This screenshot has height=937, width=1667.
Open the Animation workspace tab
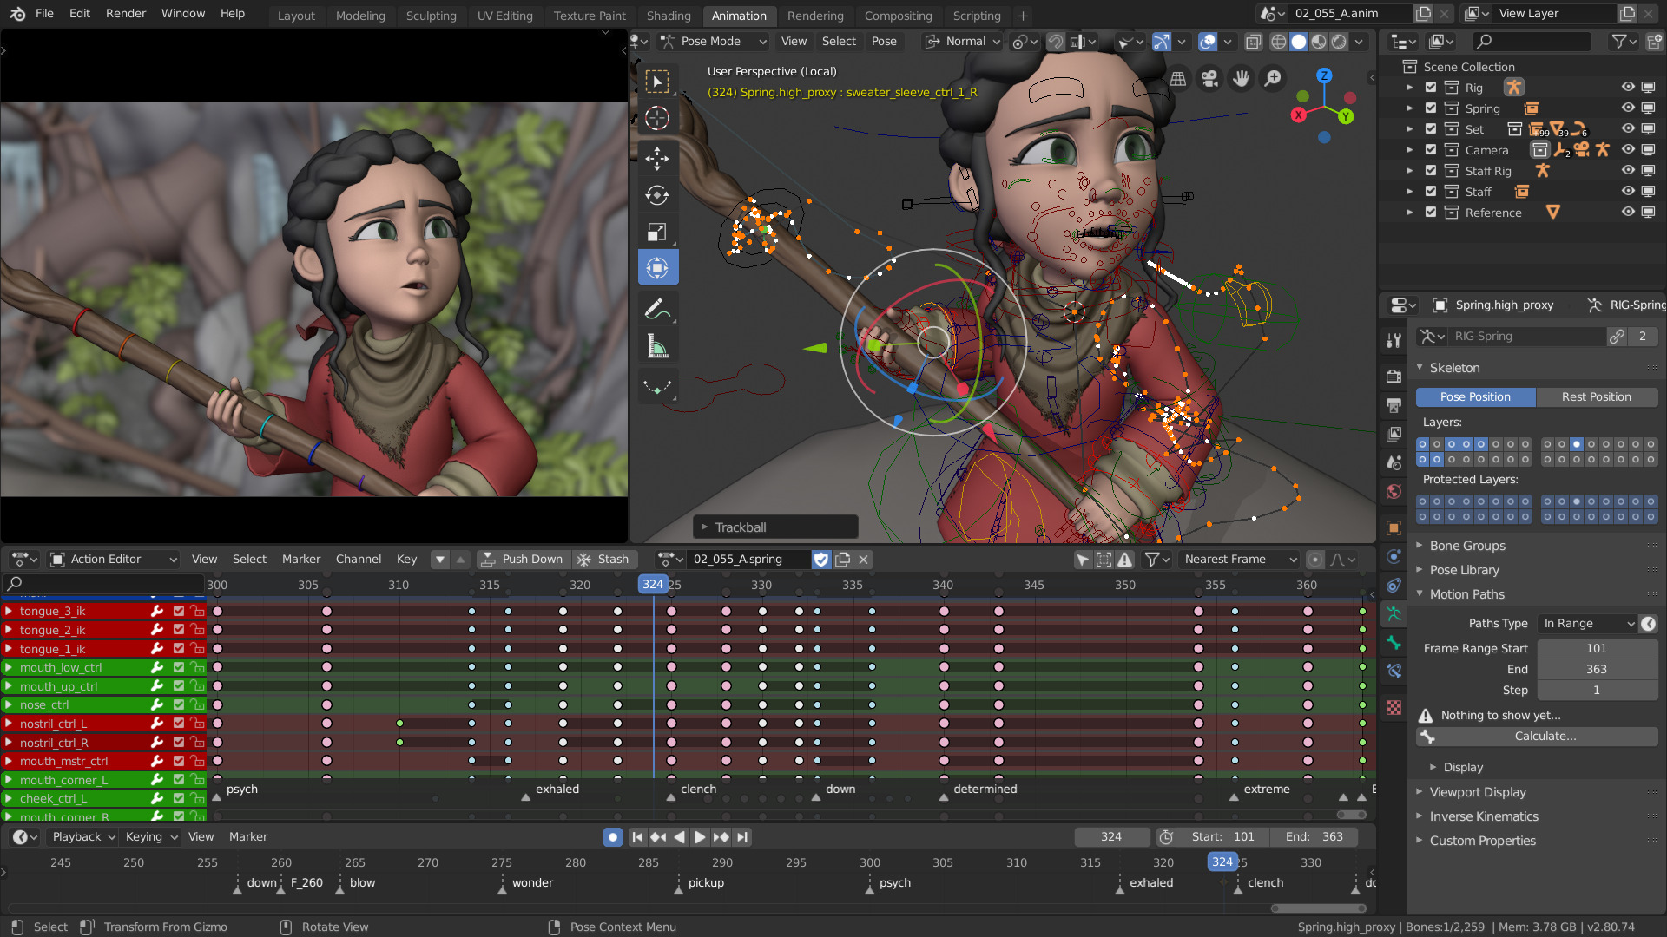pos(735,15)
